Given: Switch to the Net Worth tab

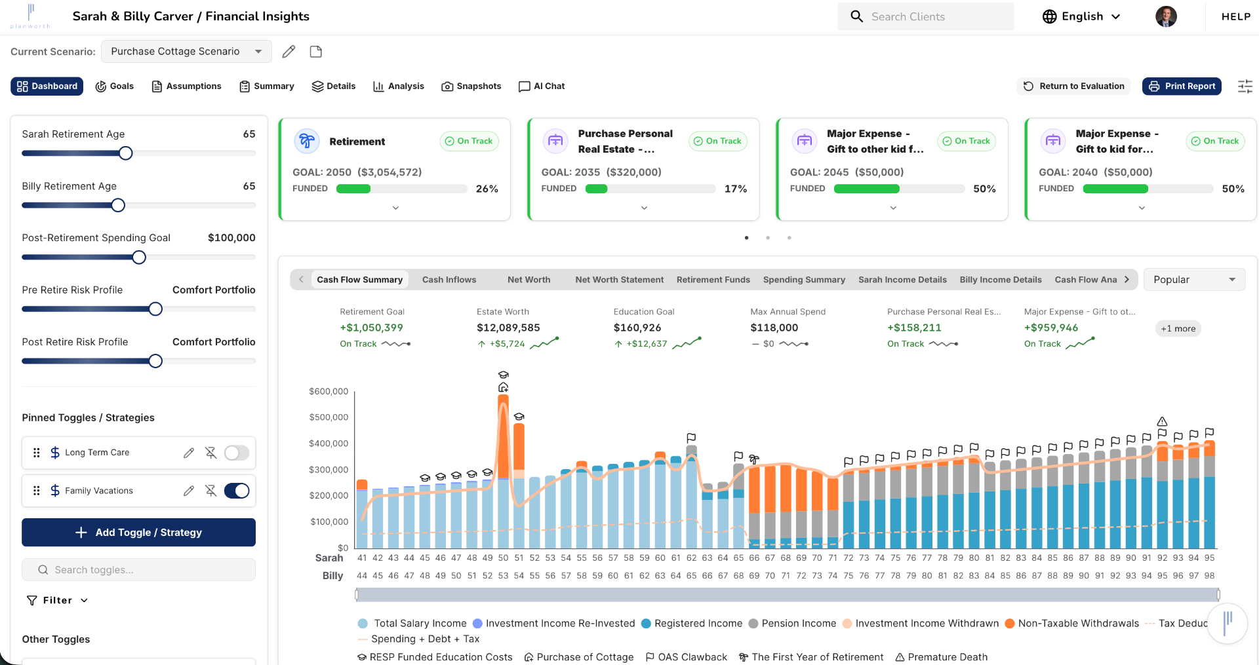Looking at the screenshot, I should 529,280.
